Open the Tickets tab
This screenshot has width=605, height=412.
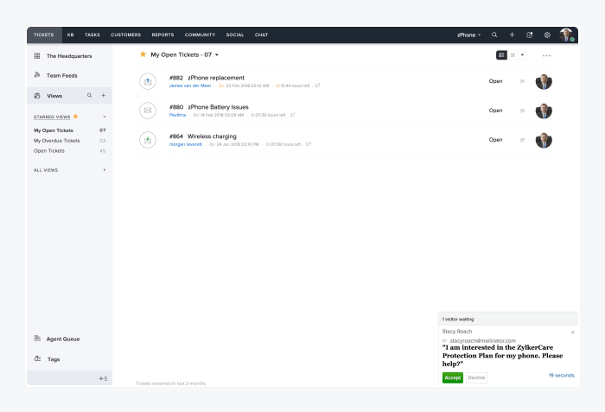coord(44,35)
